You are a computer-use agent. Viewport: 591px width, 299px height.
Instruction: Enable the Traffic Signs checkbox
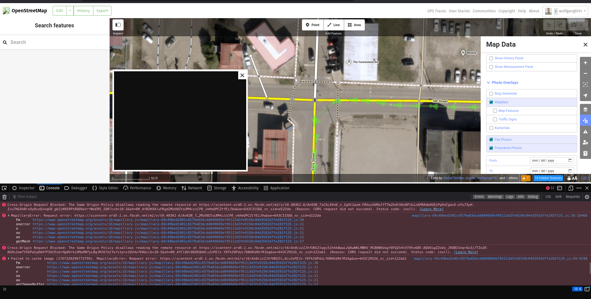tap(495, 119)
